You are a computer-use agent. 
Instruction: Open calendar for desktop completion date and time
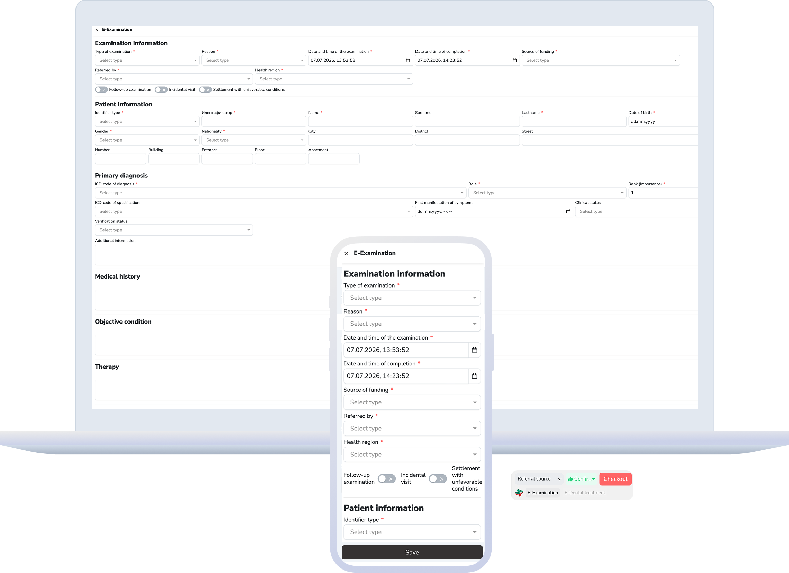point(514,60)
